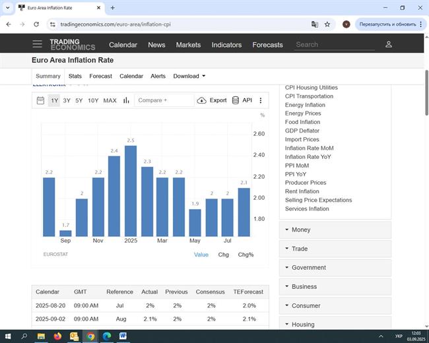Open the Download dropdown
Viewport: 429px width, 343px height.
[x=189, y=76]
